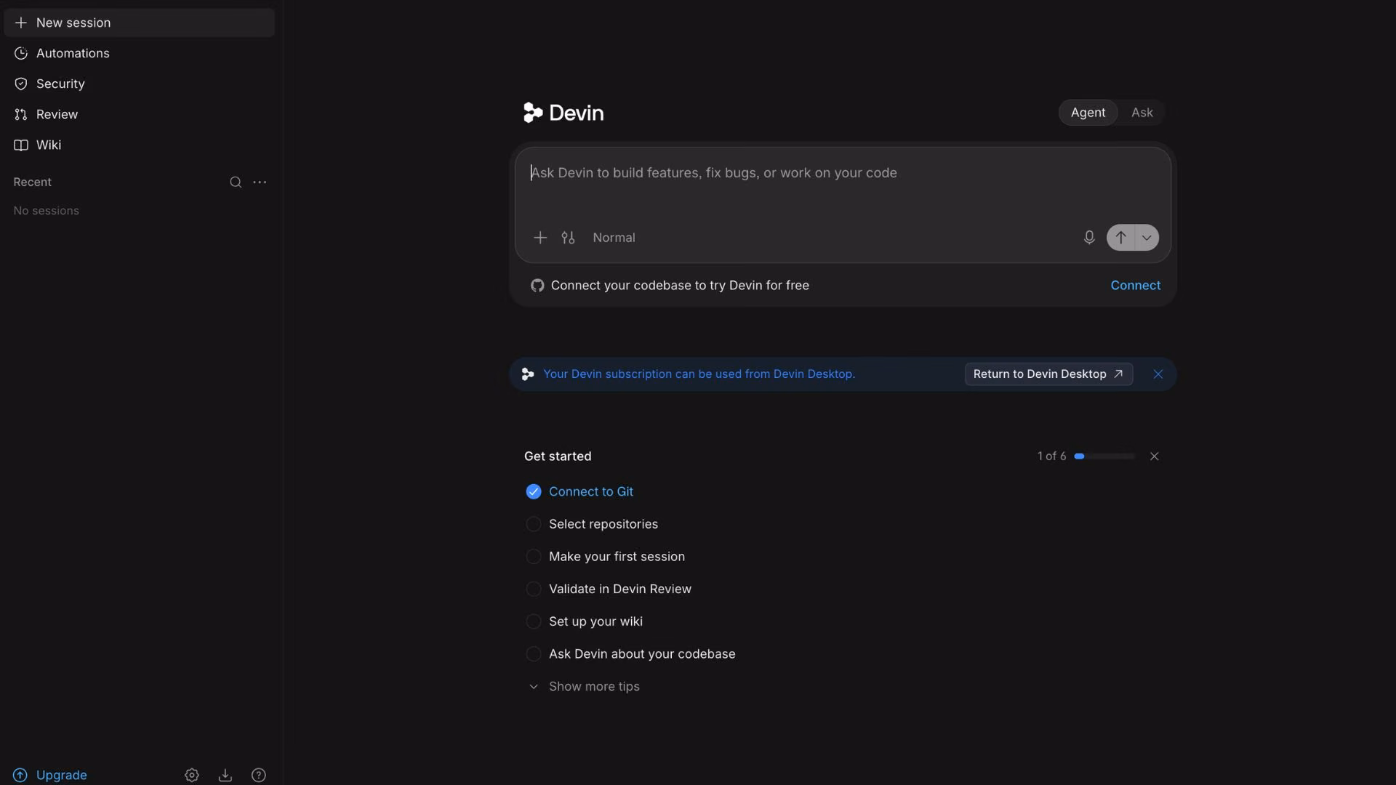Click the Devin icon in subscription banner
This screenshot has width=1396, height=785.
point(528,374)
